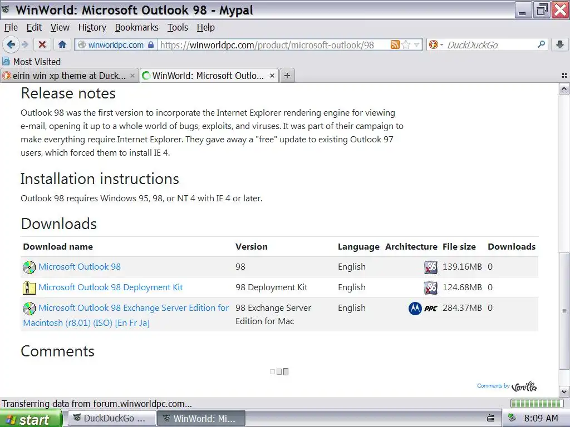Screen dimensions: 570x427
Task: Open the Most Visited bookmarks folder
Action: (31, 62)
